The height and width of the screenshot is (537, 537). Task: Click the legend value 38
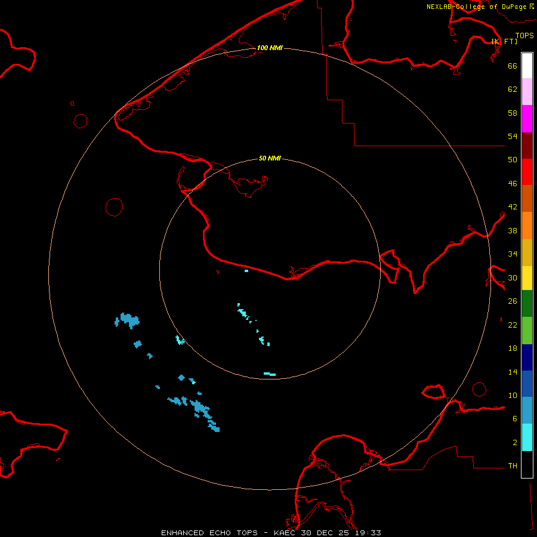click(513, 230)
